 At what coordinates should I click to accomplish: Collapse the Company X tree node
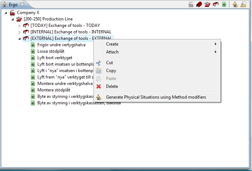point(6,13)
